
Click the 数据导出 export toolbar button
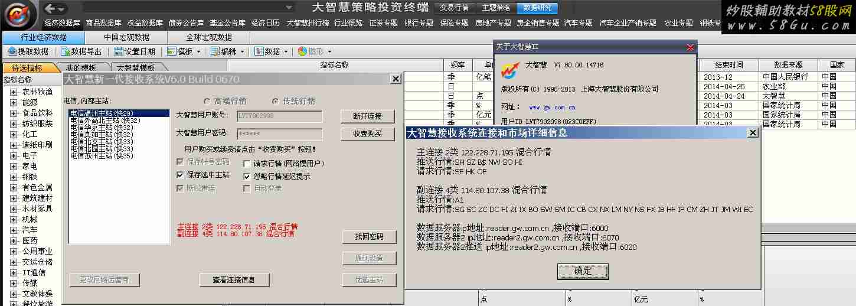81,51
